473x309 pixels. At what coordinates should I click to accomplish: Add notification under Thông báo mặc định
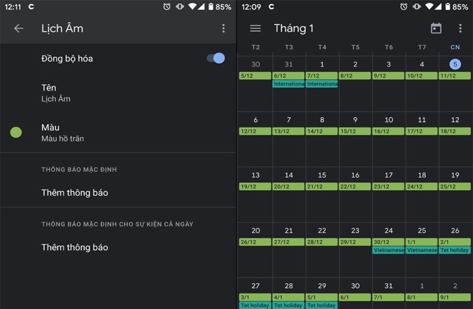click(x=75, y=193)
